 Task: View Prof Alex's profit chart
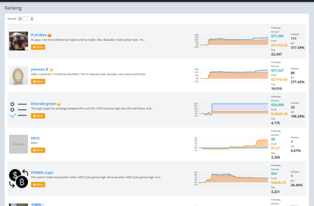[231, 42]
